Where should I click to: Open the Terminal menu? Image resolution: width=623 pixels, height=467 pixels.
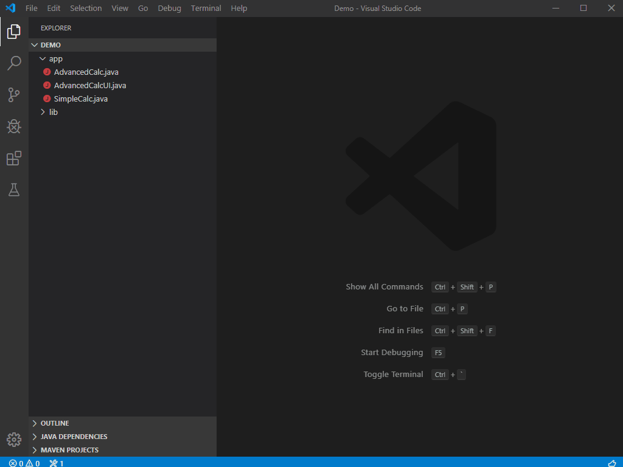(206, 8)
